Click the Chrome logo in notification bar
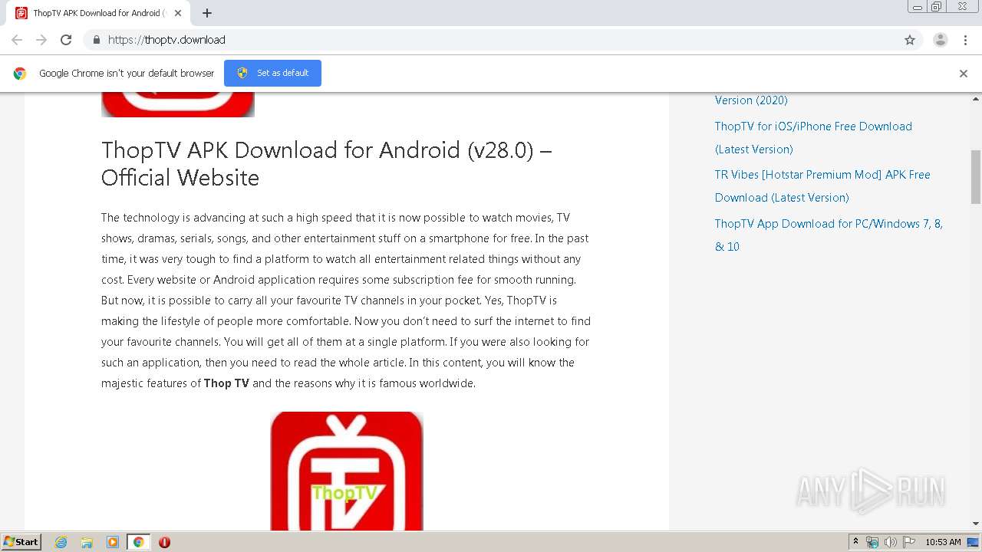Viewport: 982px width, 552px height. coord(20,74)
